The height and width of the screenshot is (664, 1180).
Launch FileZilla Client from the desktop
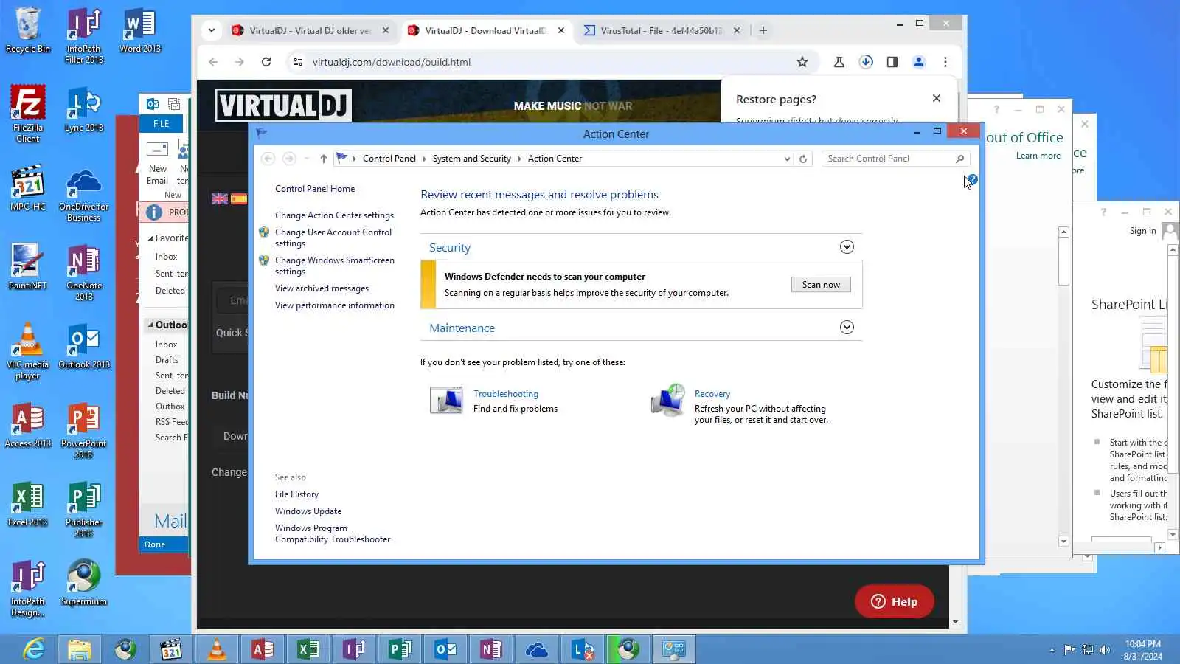pyautogui.click(x=28, y=113)
